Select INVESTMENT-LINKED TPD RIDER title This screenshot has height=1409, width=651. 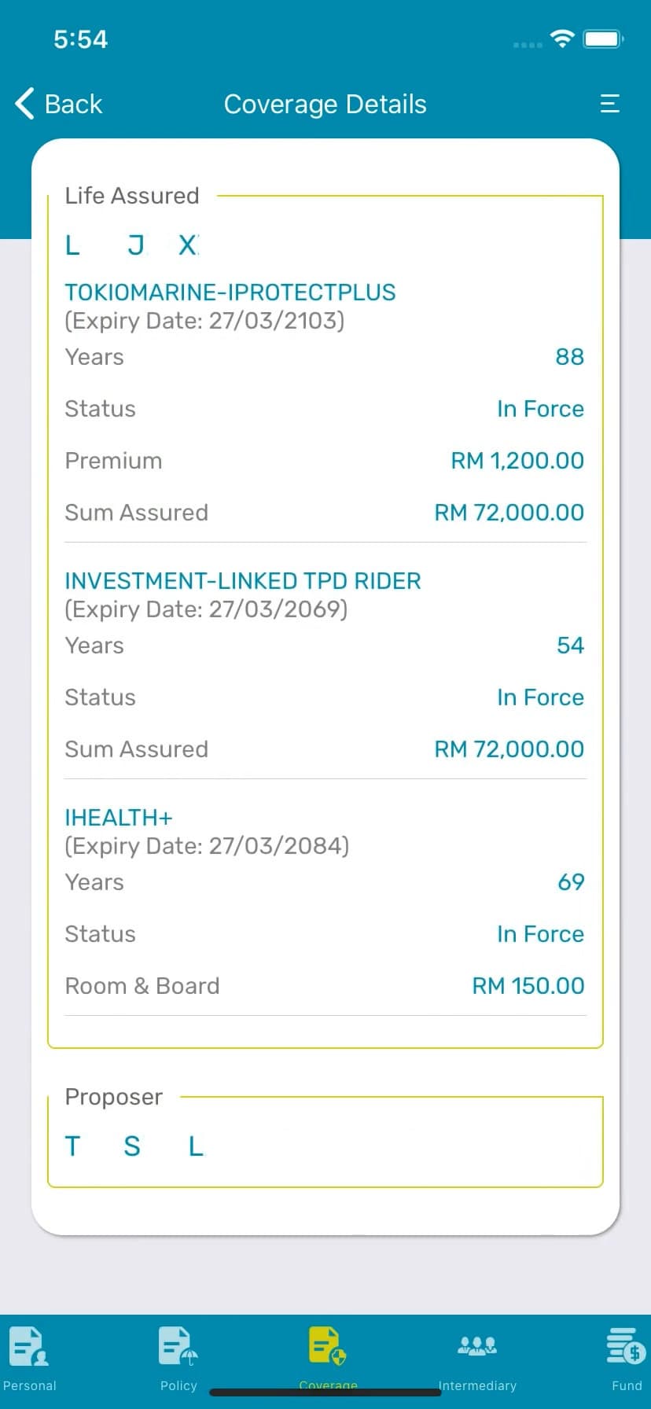[242, 581]
